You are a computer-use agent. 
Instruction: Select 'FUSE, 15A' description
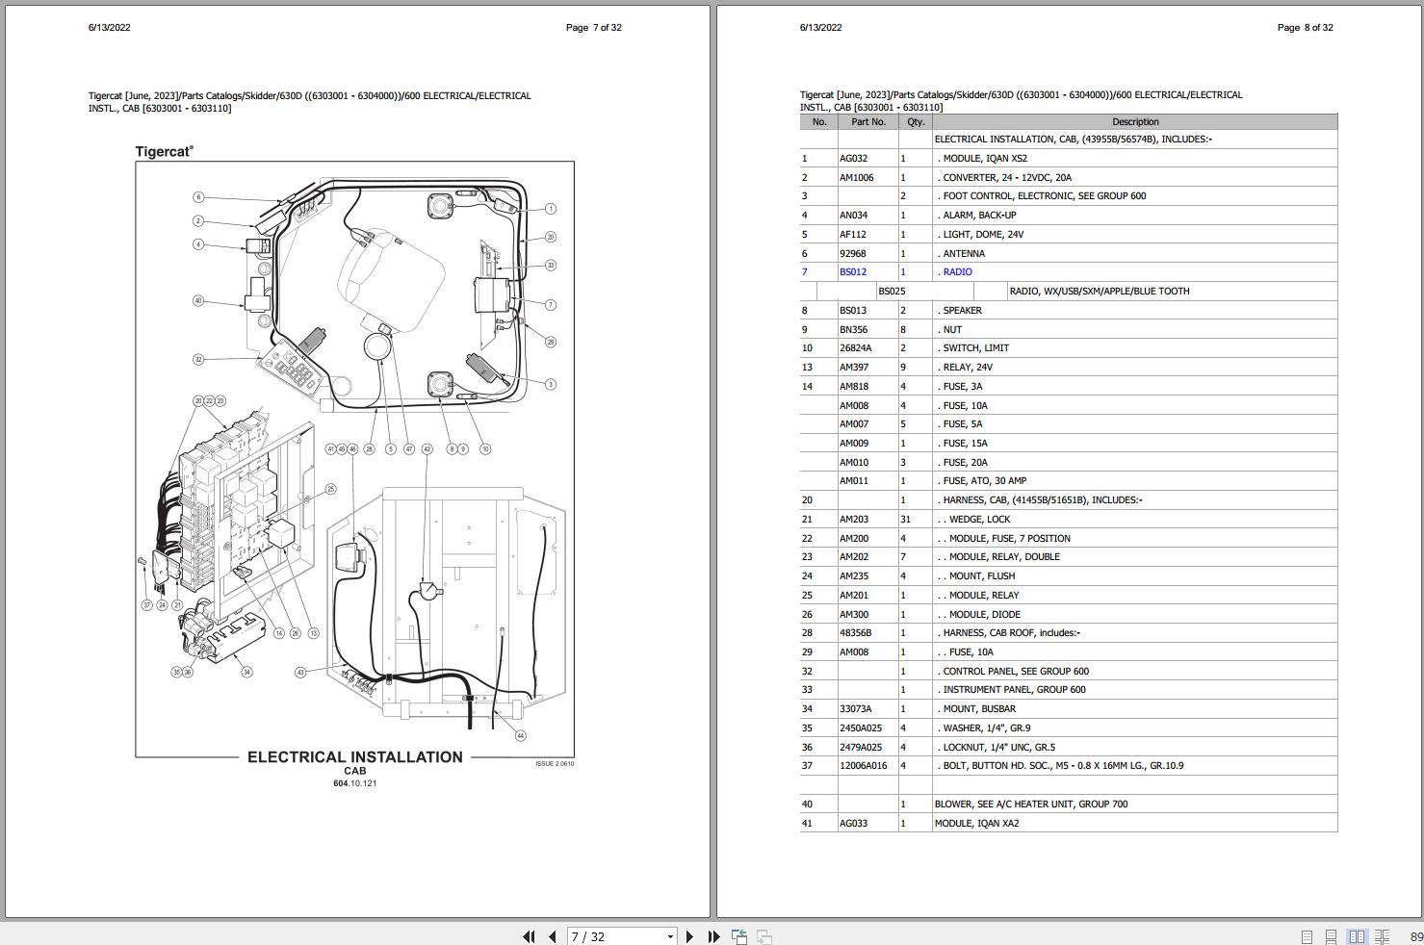click(x=966, y=444)
